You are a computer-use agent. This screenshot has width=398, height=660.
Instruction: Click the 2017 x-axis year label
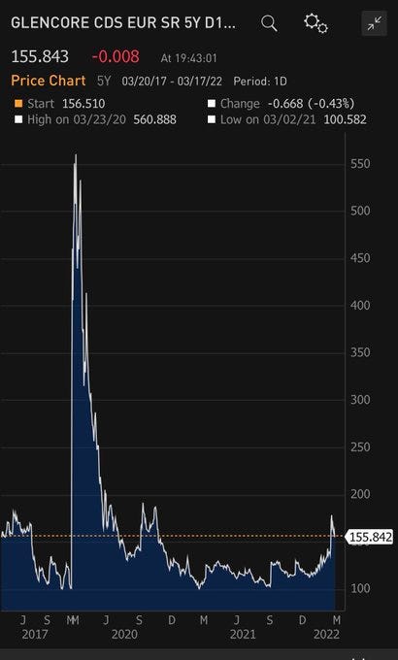(35, 635)
